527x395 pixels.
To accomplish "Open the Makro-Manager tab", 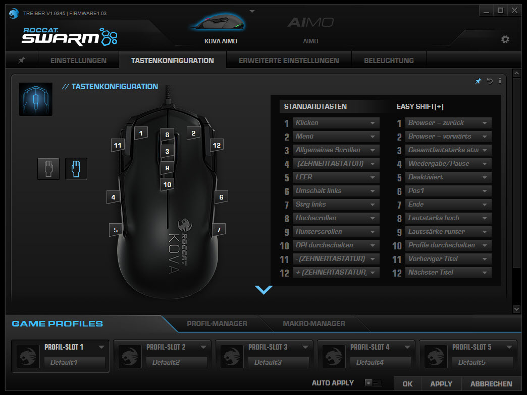I will (314, 323).
